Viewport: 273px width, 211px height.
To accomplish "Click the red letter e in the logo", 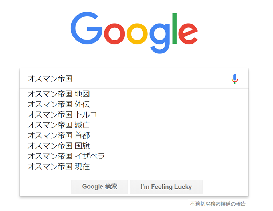I will [x=188, y=34].
